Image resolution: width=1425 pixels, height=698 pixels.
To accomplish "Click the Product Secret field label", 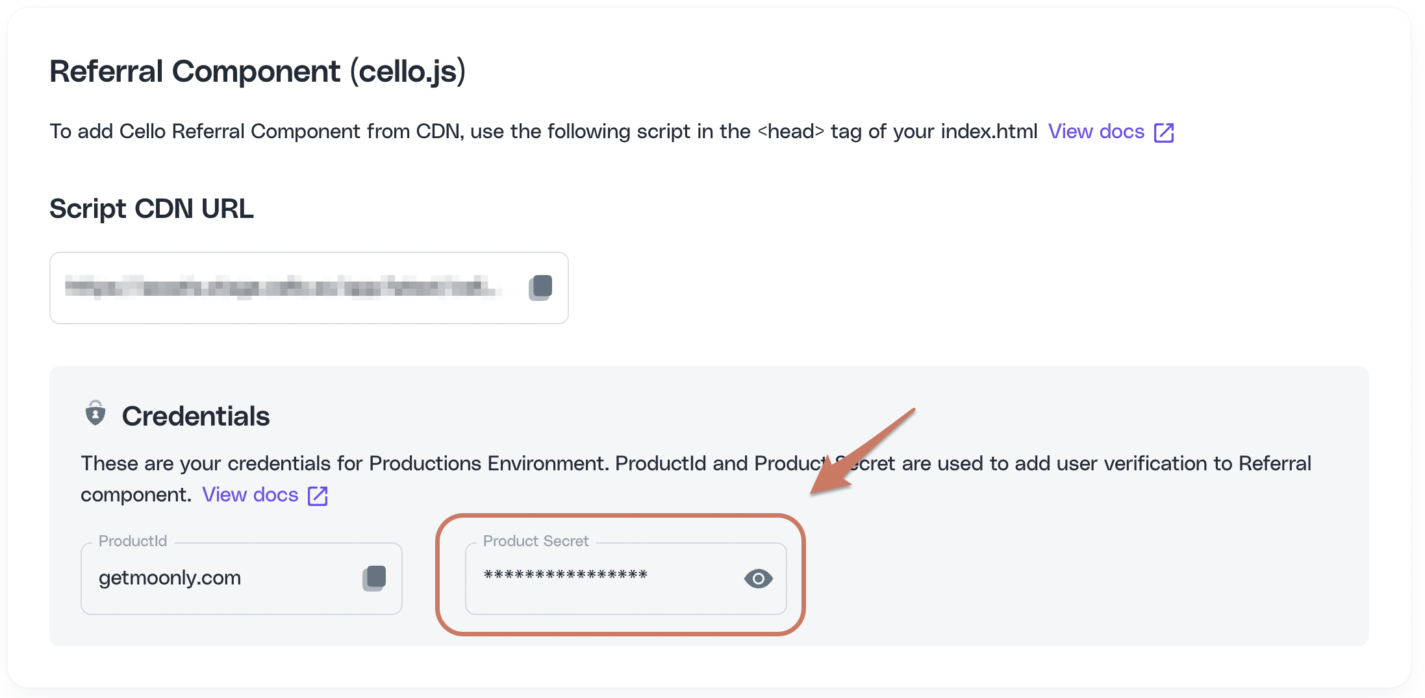I will pyautogui.click(x=536, y=541).
